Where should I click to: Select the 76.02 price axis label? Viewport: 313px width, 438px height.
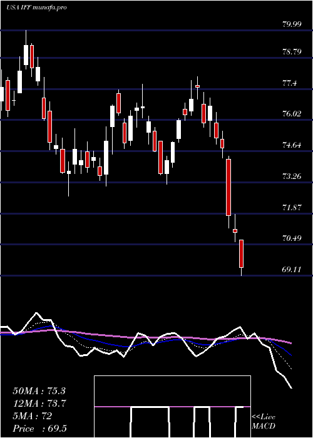pos(292,114)
